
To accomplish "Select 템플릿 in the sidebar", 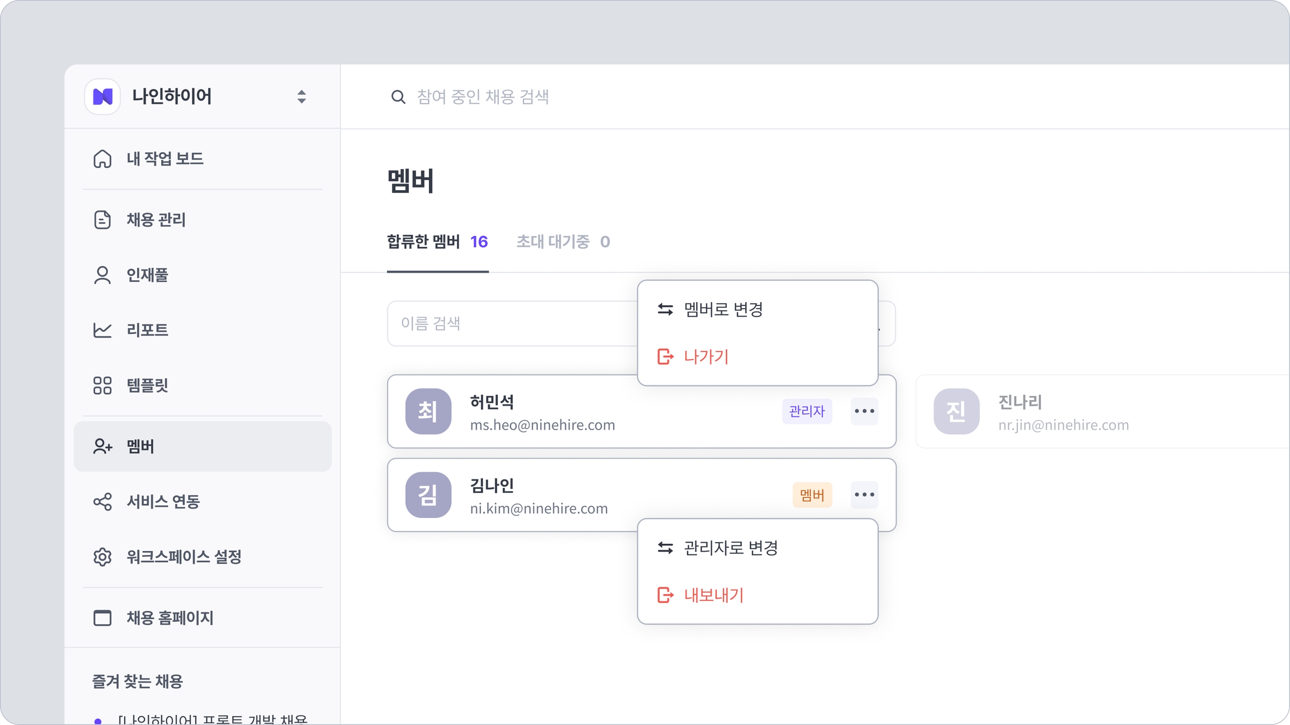I will (147, 385).
